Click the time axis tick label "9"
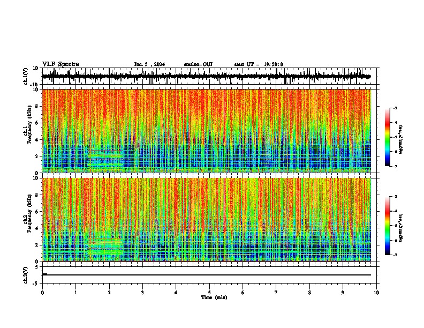This screenshot has height=328, width=424. tap(343, 293)
